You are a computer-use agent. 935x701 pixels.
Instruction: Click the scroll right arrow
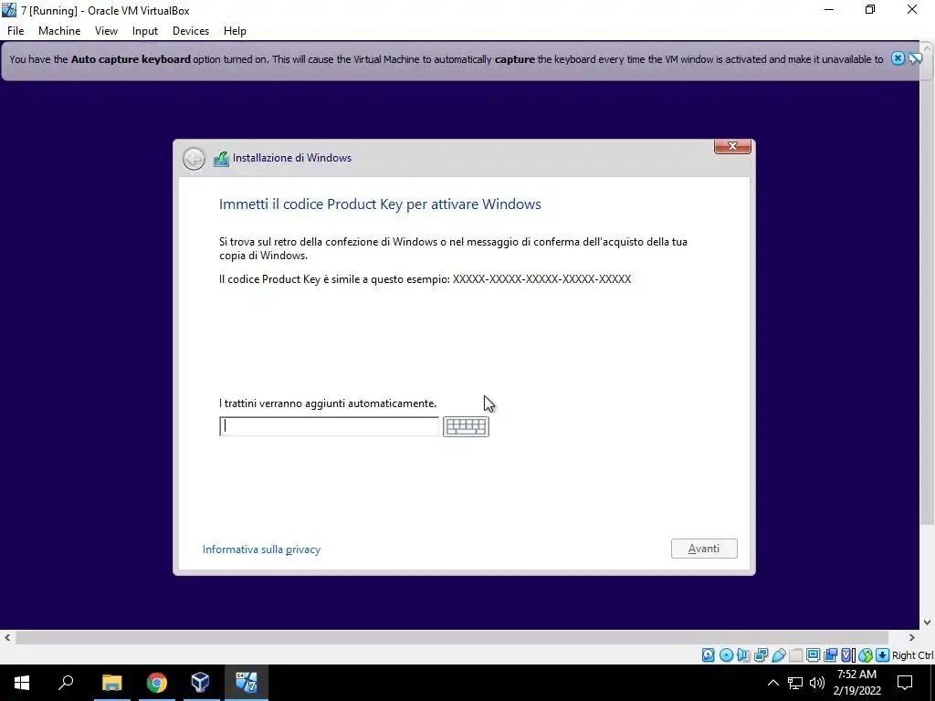click(911, 638)
